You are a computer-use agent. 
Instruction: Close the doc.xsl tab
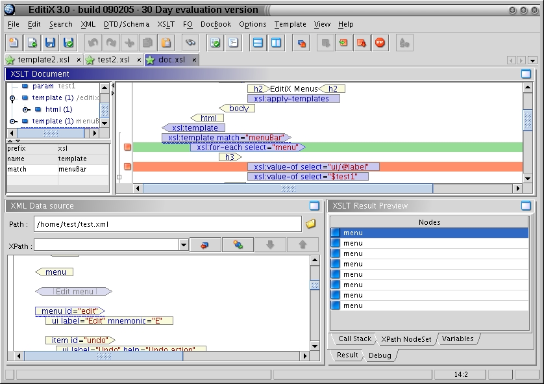(194, 60)
